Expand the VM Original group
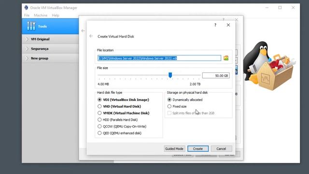 point(27,39)
